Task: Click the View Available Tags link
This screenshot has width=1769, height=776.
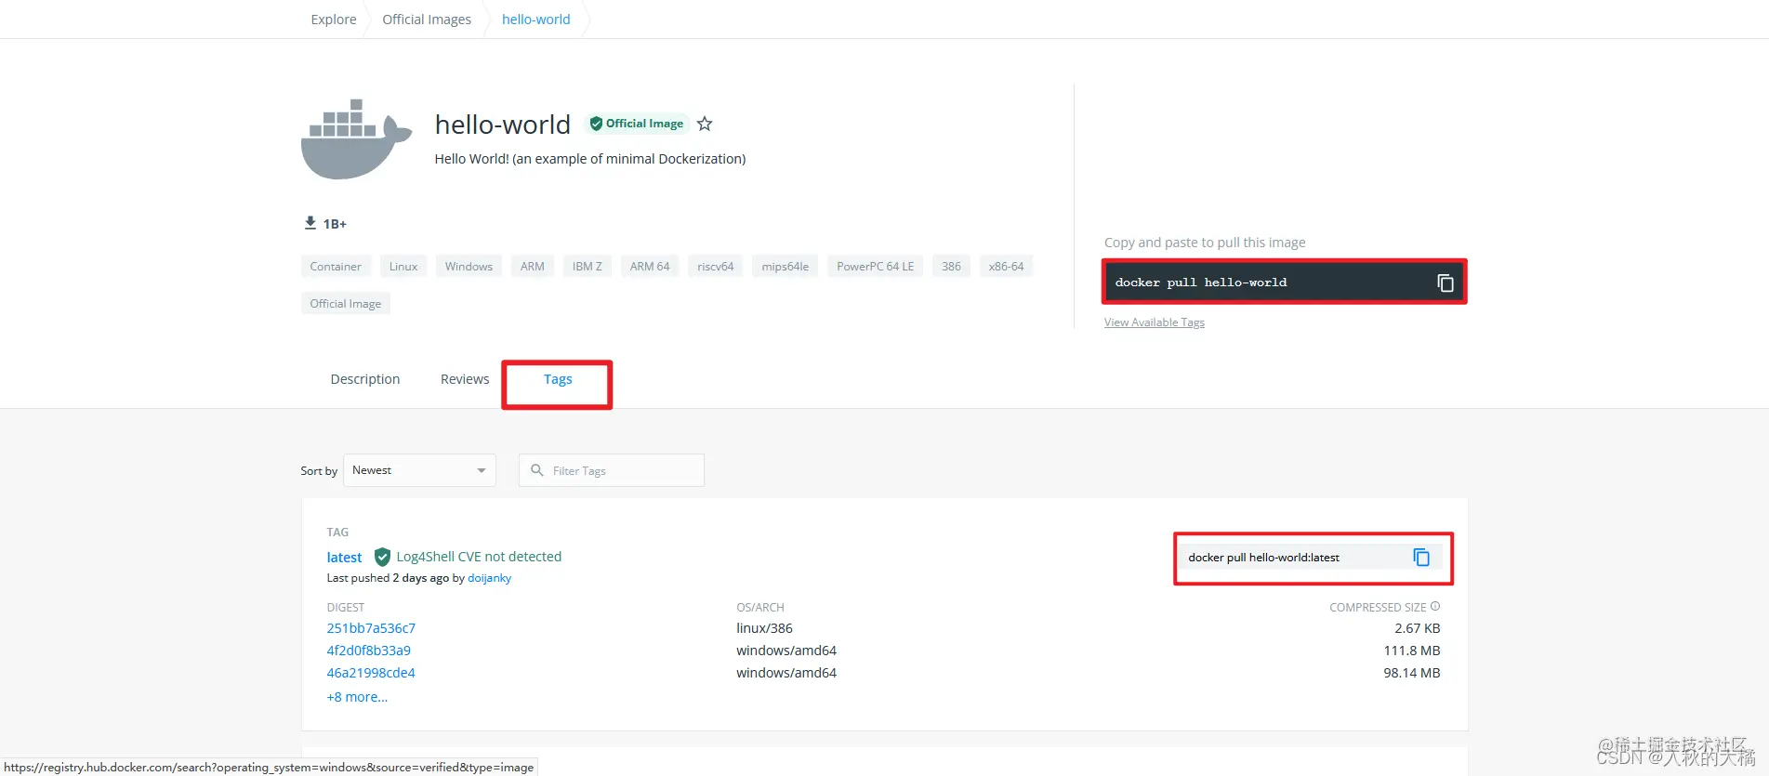Action: pyautogui.click(x=1155, y=322)
